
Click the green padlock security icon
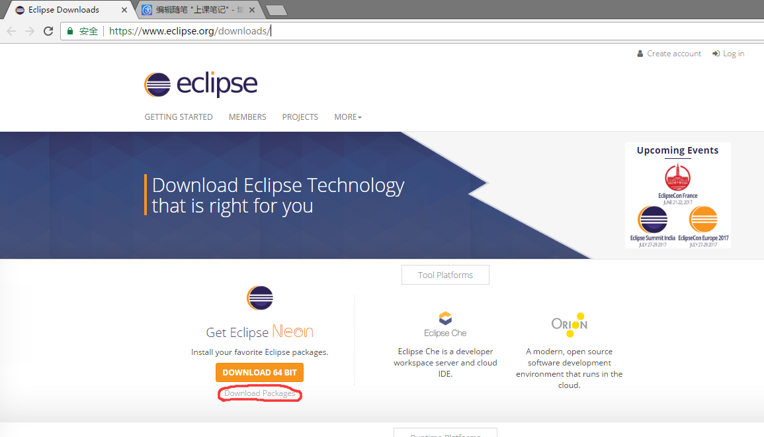70,31
